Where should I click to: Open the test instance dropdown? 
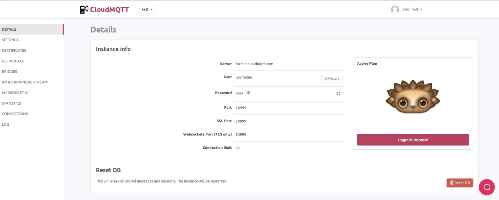click(x=147, y=9)
